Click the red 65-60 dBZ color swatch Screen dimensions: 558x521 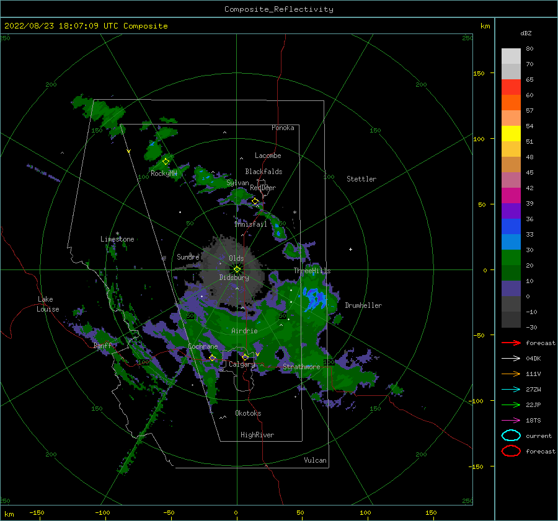tap(511, 87)
